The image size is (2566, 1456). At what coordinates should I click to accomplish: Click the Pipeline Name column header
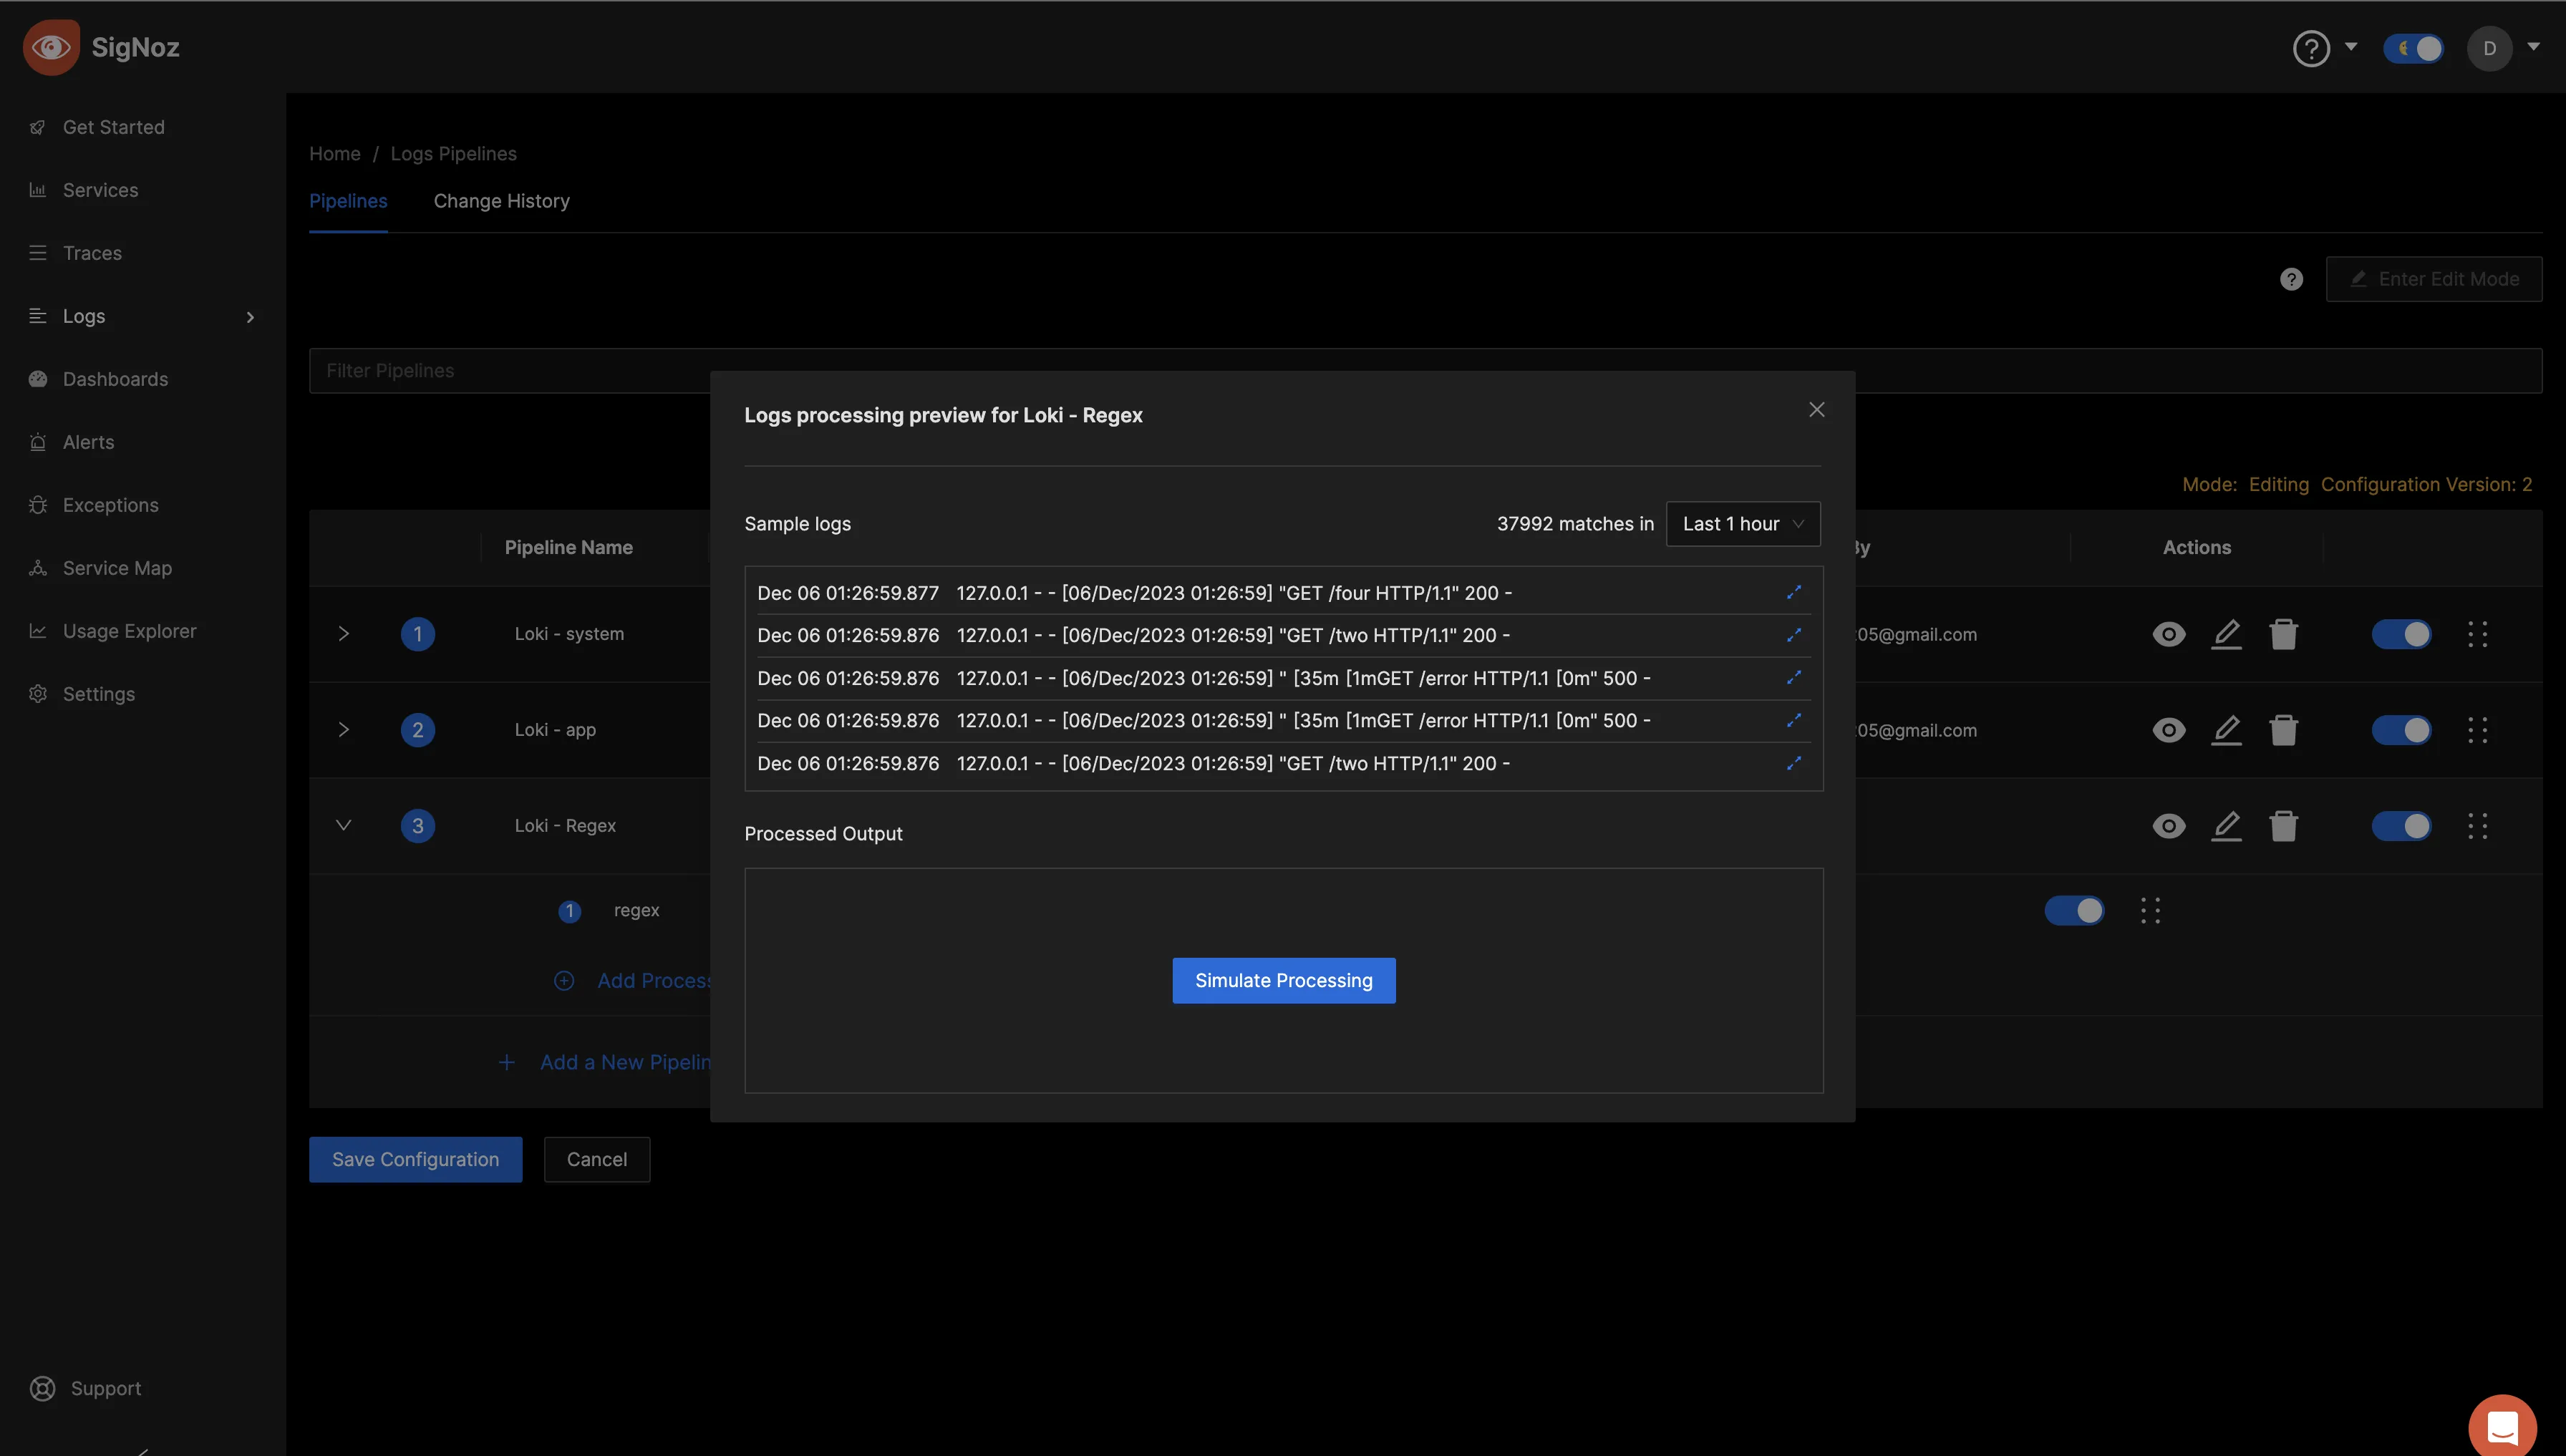568,548
